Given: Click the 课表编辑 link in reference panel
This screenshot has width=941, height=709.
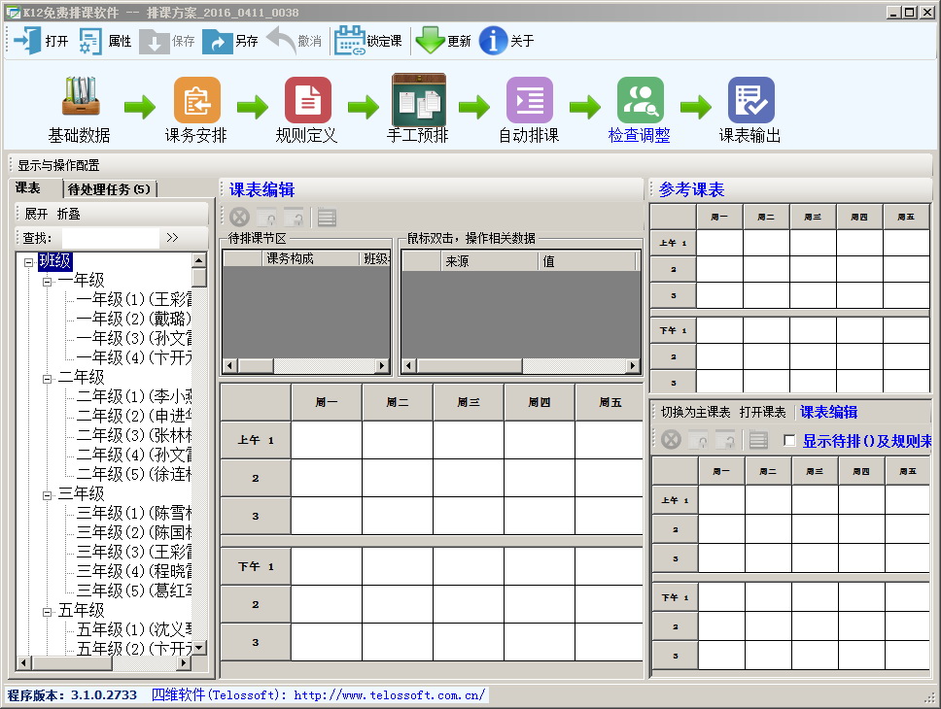Looking at the screenshot, I should [x=829, y=412].
